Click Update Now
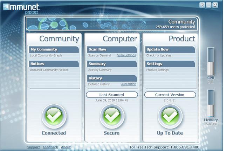The height and width of the screenshot is (151, 226). pos(170,49)
